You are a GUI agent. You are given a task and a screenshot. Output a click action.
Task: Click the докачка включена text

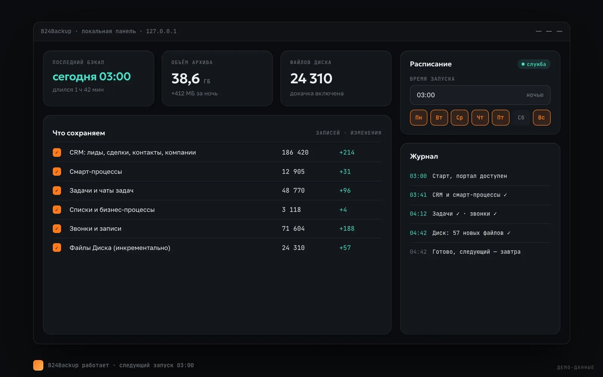[x=317, y=93]
